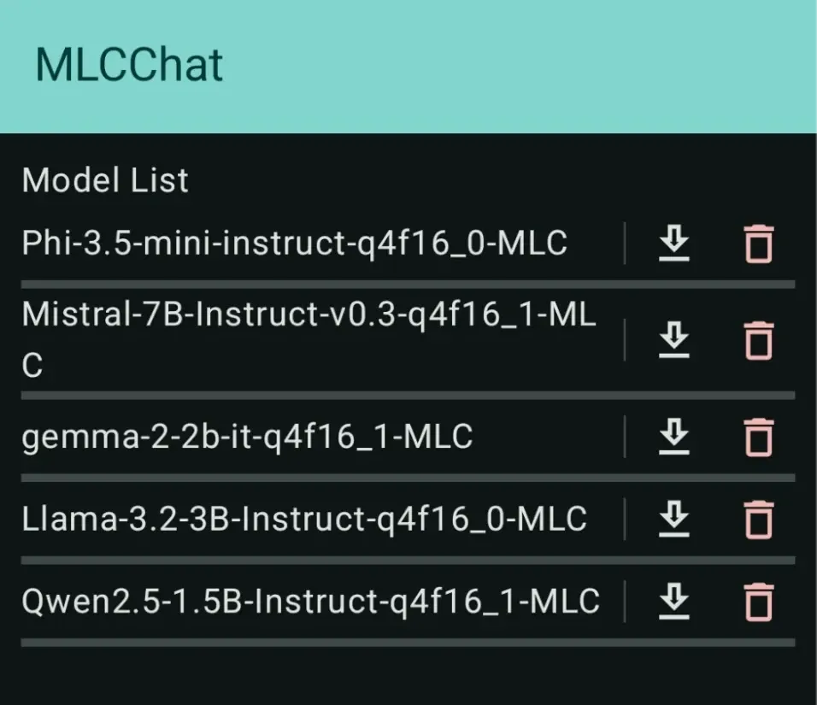Screen dimensions: 817x705
Task: Select the Phi-3.5-mini-instruct model entry
Action: (294, 244)
